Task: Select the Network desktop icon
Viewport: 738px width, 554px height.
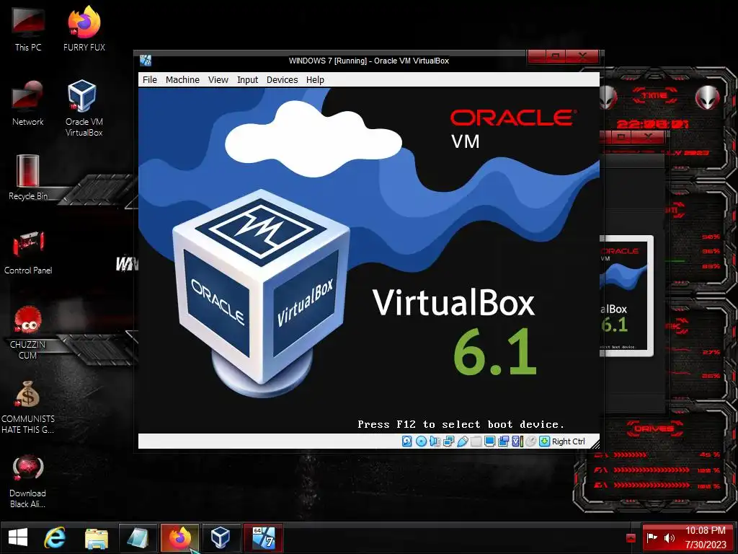Action: click(x=28, y=104)
